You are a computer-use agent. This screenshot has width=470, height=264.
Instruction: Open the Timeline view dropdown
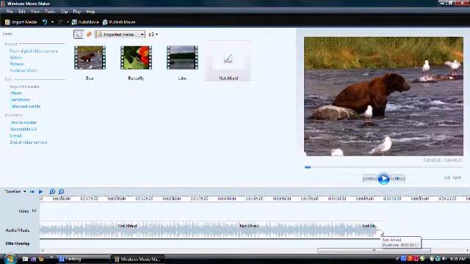[15, 191]
